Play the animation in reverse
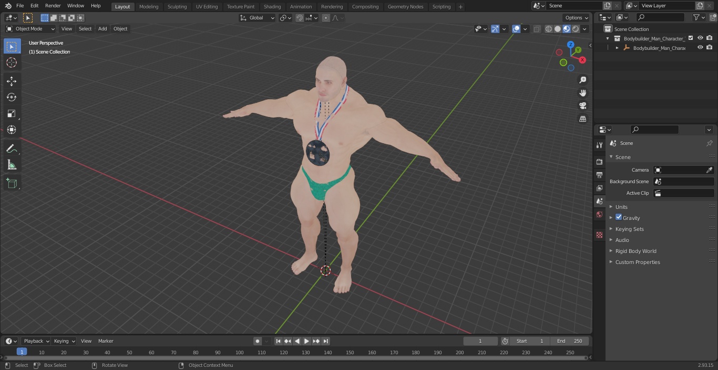Image resolution: width=718 pixels, height=370 pixels. [x=297, y=341]
